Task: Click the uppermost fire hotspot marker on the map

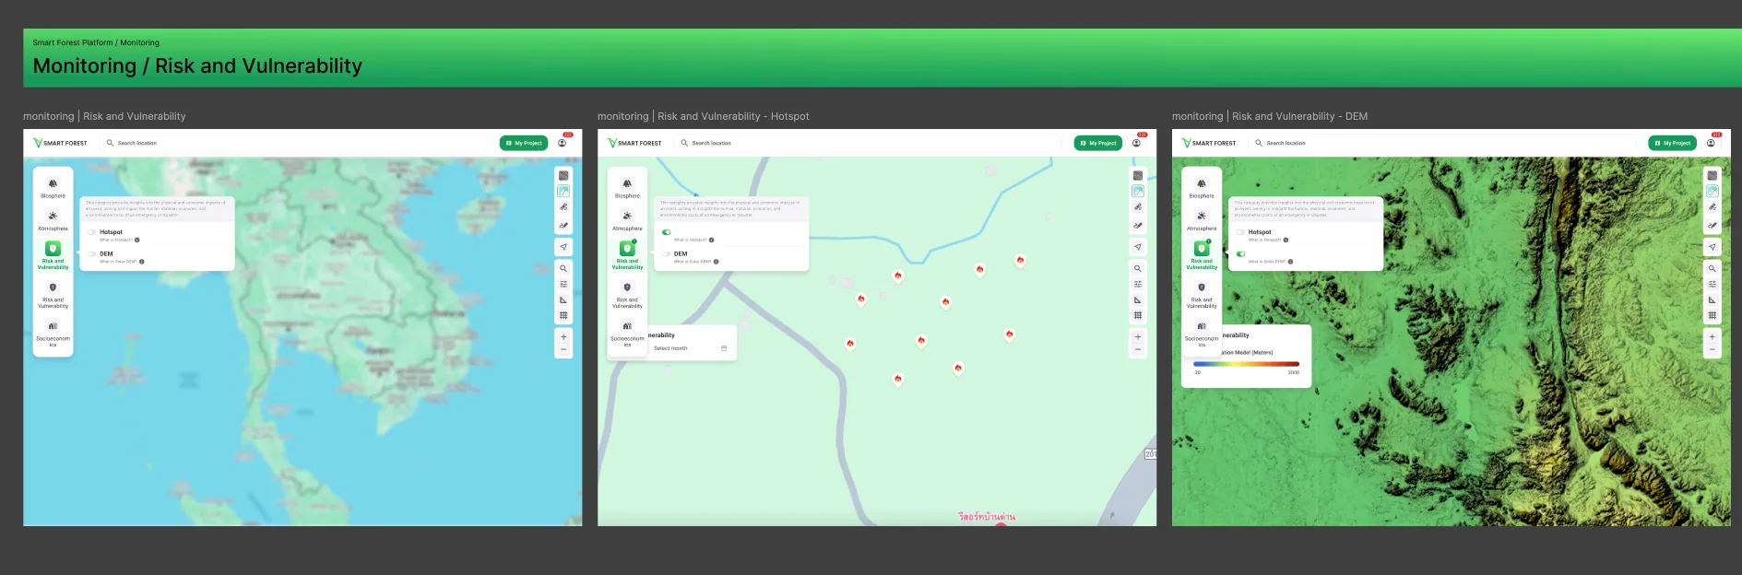Action: (x=1020, y=261)
